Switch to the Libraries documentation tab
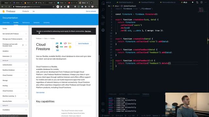This screenshot has width=209, height=117. tap(46, 22)
